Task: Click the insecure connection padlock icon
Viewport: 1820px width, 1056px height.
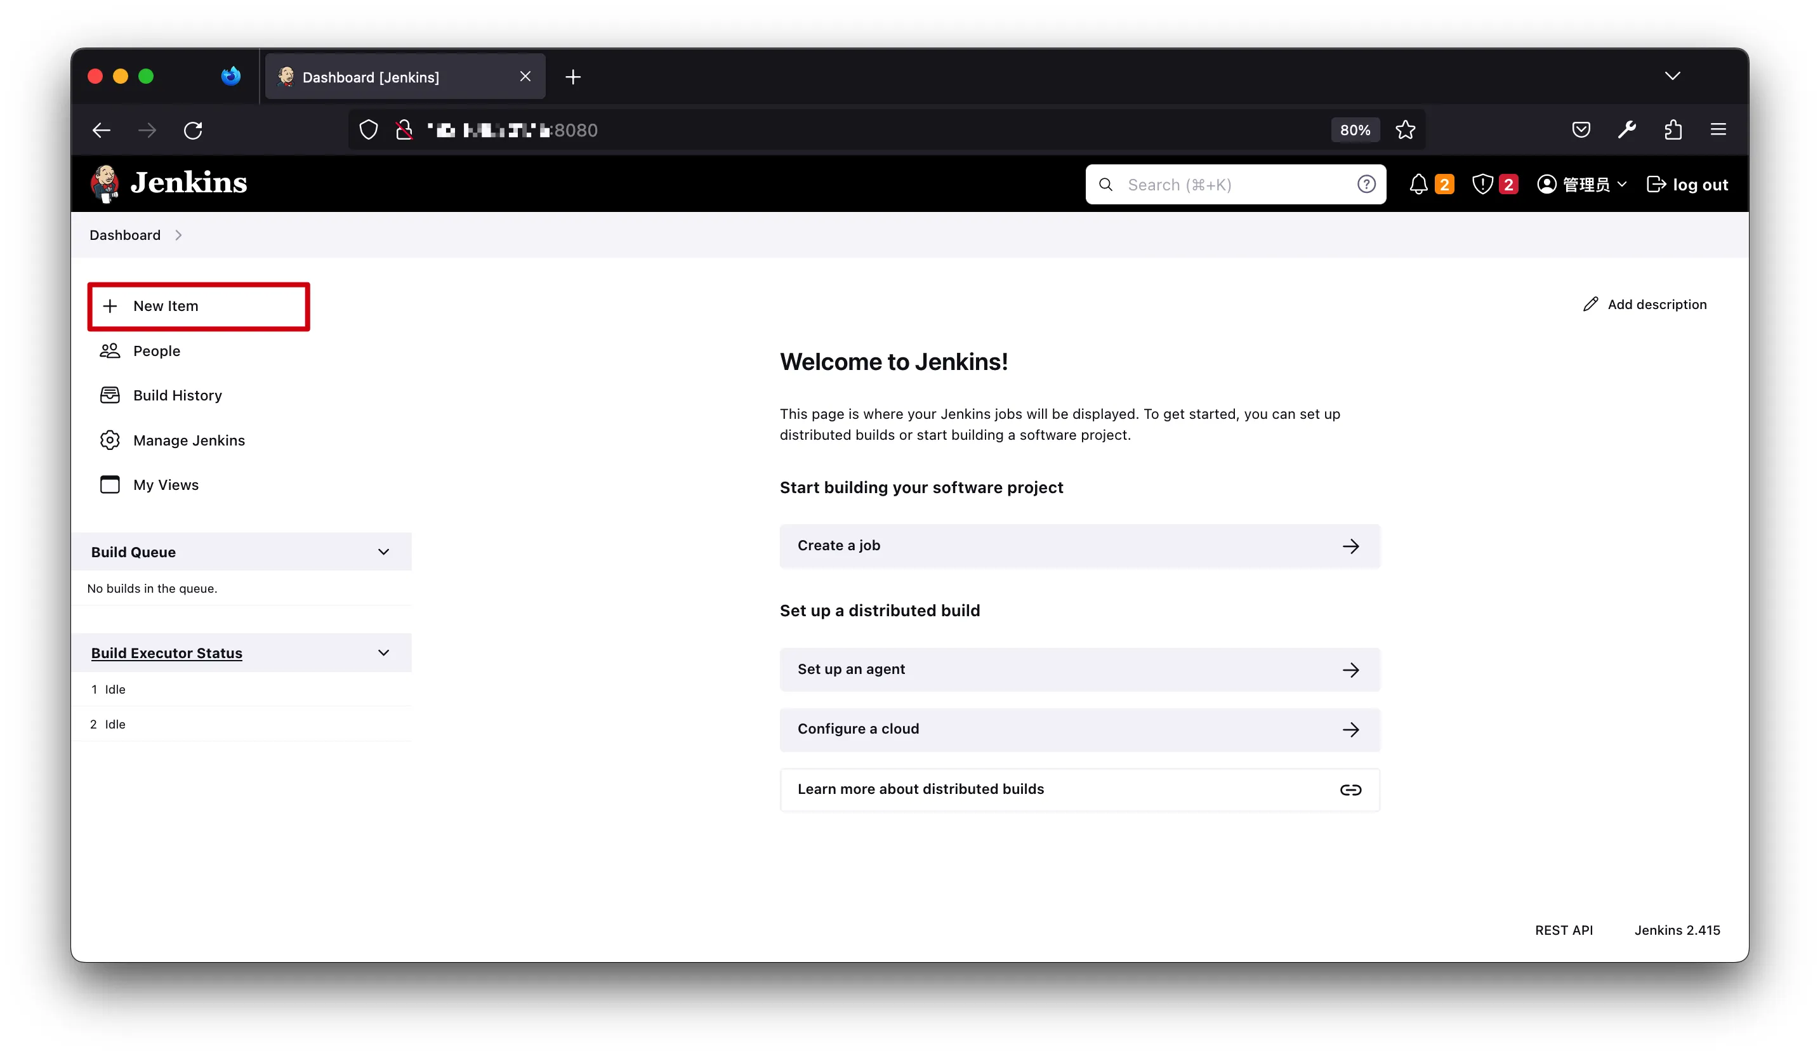Action: (404, 130)
